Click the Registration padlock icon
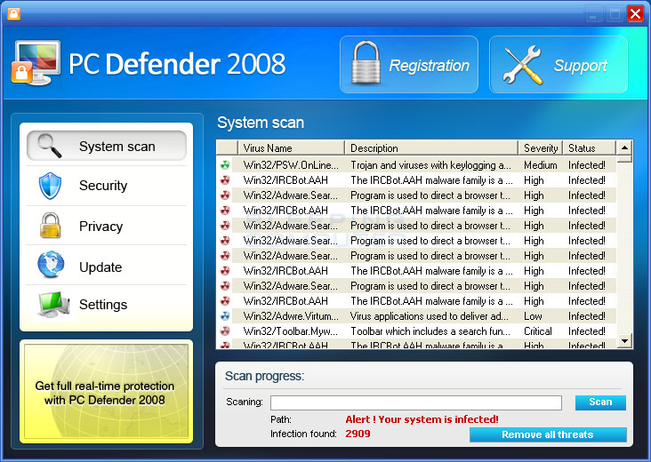The width and height of the screenshot is (651, 462). pyautogui.click(x=366, y=62)
